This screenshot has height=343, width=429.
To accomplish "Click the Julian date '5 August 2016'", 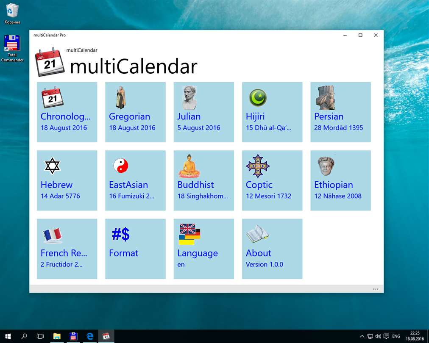I will (199, 128).
